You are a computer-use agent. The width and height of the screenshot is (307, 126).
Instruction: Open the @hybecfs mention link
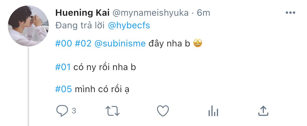coord(129,25)
